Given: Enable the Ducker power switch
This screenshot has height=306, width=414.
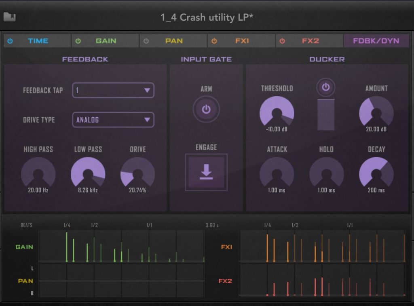Looking at the screenshot, I should pos(326,87).
